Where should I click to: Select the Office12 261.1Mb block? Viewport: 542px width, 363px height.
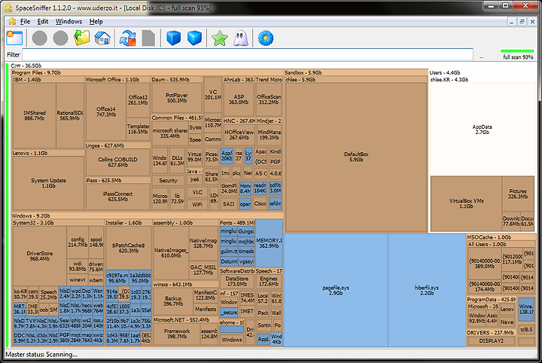(138, 100)
